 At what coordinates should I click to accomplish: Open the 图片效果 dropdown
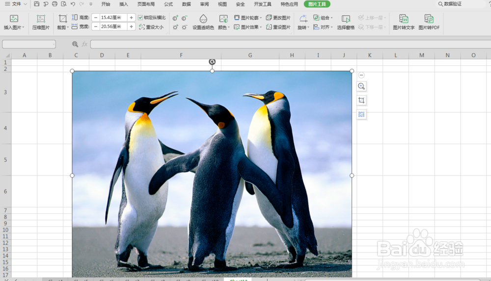tap(247, 27)
